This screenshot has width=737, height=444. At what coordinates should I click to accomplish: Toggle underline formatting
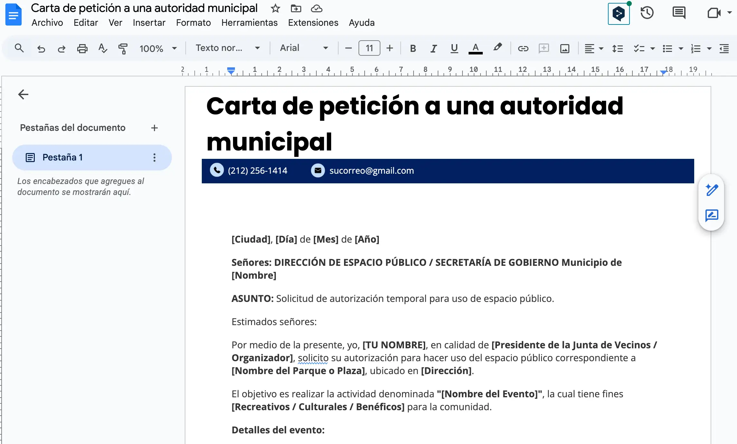point(454,48)
